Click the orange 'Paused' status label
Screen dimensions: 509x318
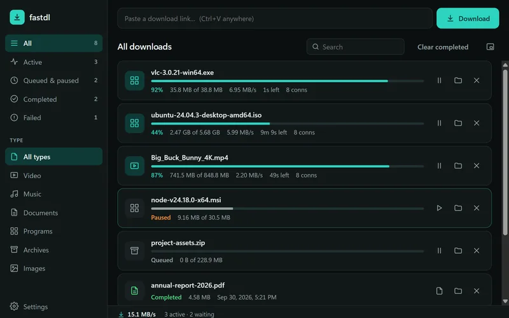(x=161, y=218)
